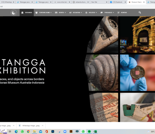Close the Museum Nasional tab
Viewport: 155px width, 134px height.
(144, 2)
